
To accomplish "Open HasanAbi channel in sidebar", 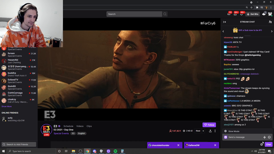I will tap(19, 61).
